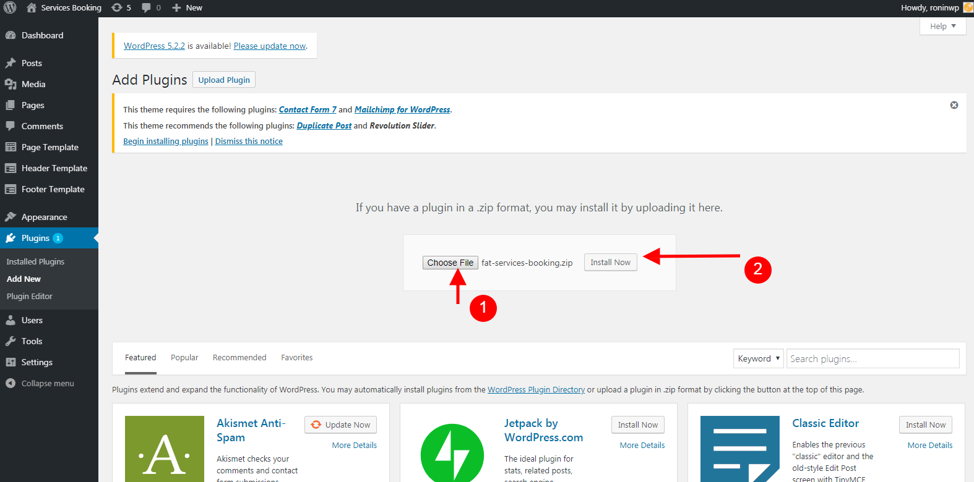Open the Classic Editor title link
The width and height of the screenshot is (974, 482).
[x=825, y=423]
